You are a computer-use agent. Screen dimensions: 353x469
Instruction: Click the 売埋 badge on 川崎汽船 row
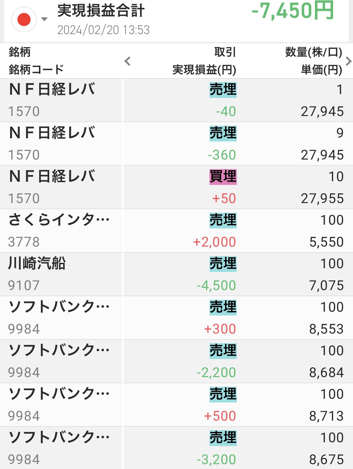coord(223,264)
